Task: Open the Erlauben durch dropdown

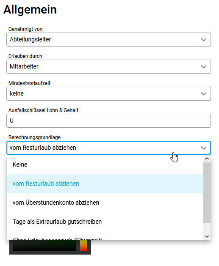Action: (108, 66)
